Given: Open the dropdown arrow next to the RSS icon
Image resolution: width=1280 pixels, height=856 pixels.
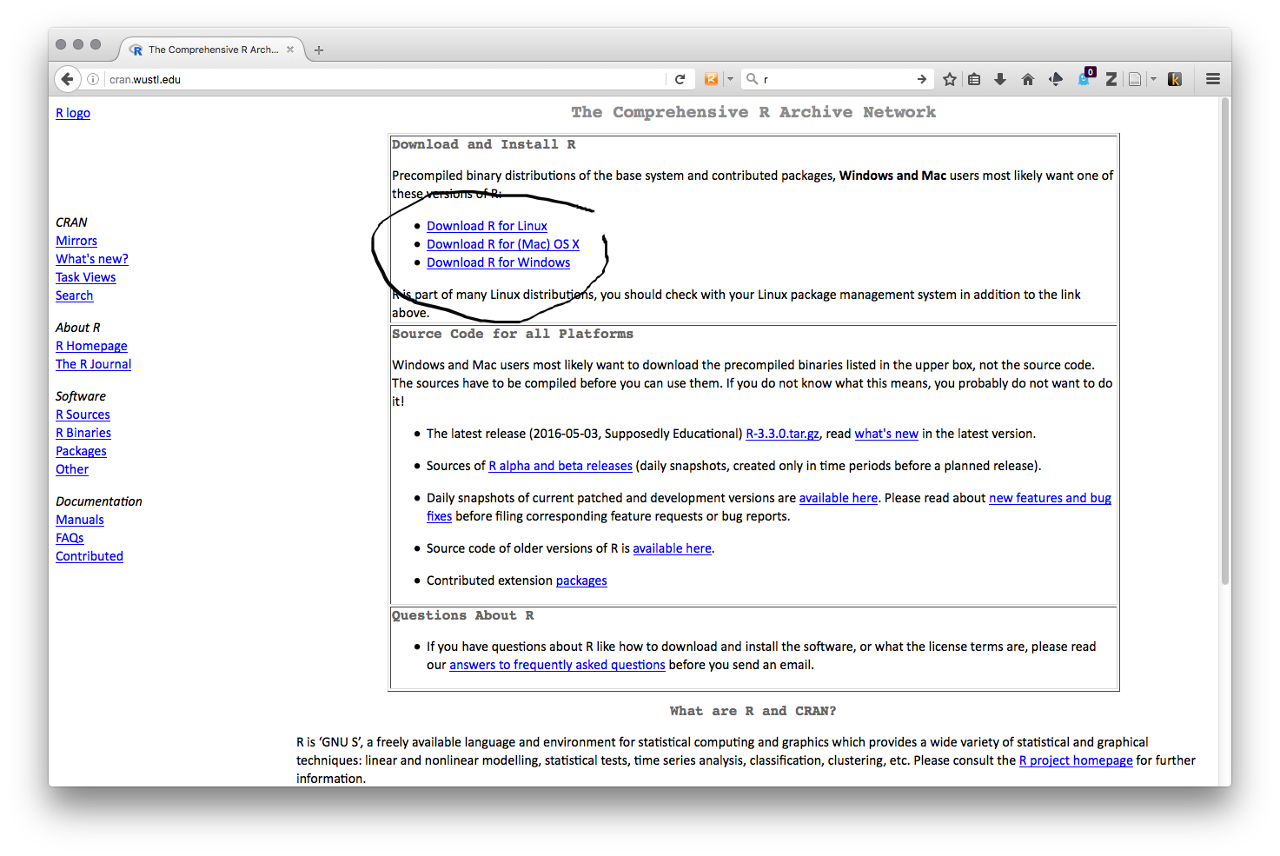Looking at the screenshot, I should click(730, 79).
